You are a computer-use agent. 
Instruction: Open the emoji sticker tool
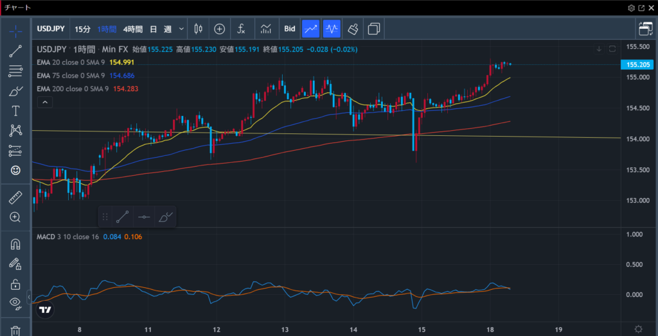pos(15,171)
